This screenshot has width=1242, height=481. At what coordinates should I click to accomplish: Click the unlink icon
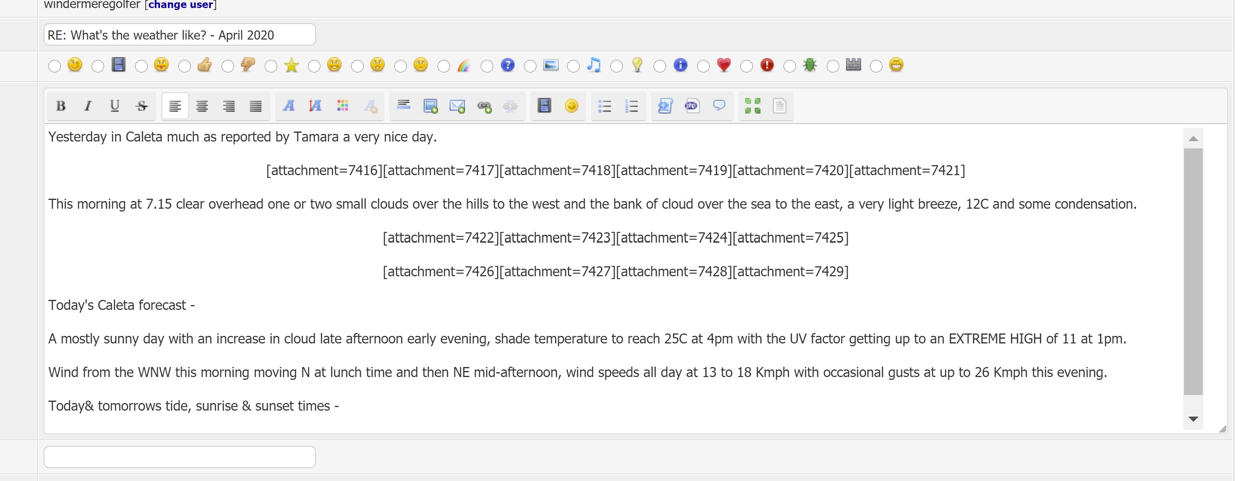[x=510, y=106]
